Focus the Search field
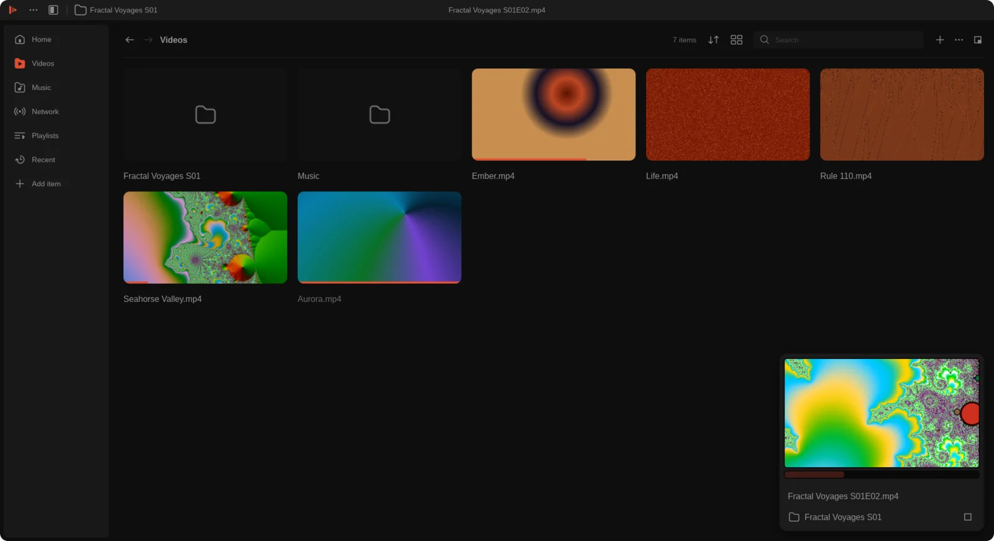Screen dimensions: 994x541 (x=838, y=40)
